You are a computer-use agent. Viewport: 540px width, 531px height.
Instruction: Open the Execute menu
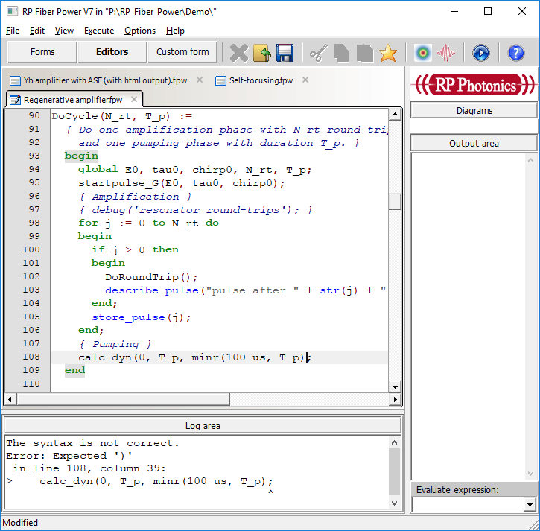(99, 31)
